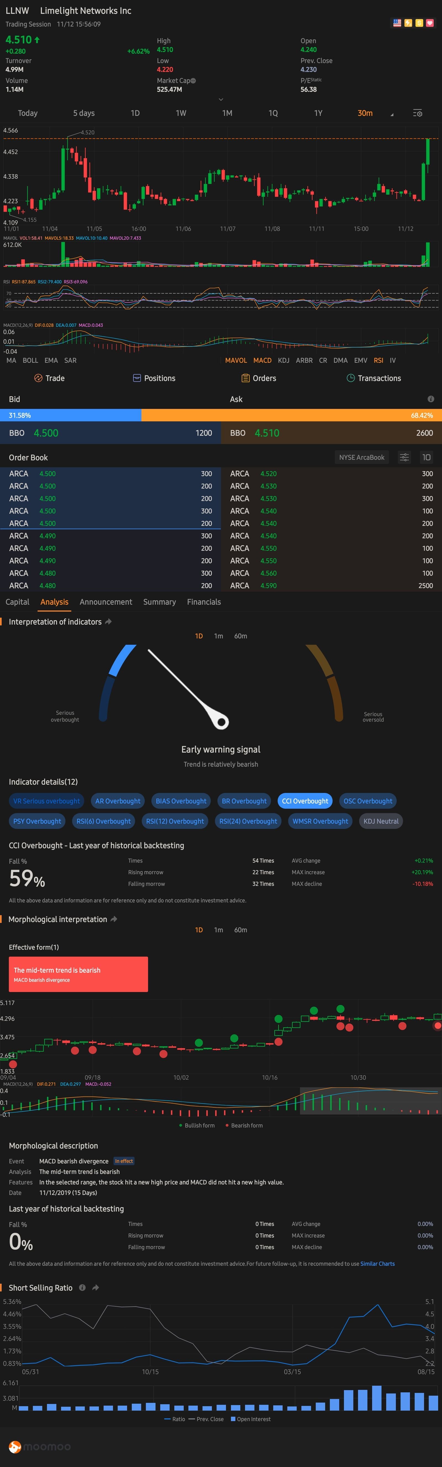The image size is (442, 1467).
Task: Open the Announcement tab
Action: tap(106, 602)
